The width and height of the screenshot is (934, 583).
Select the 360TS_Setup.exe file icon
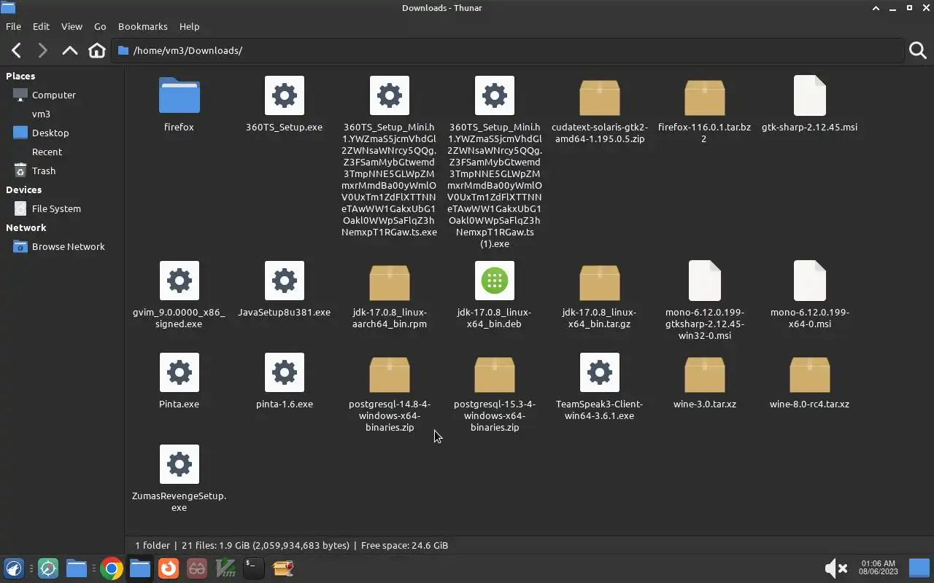click(x=285, y=95)
